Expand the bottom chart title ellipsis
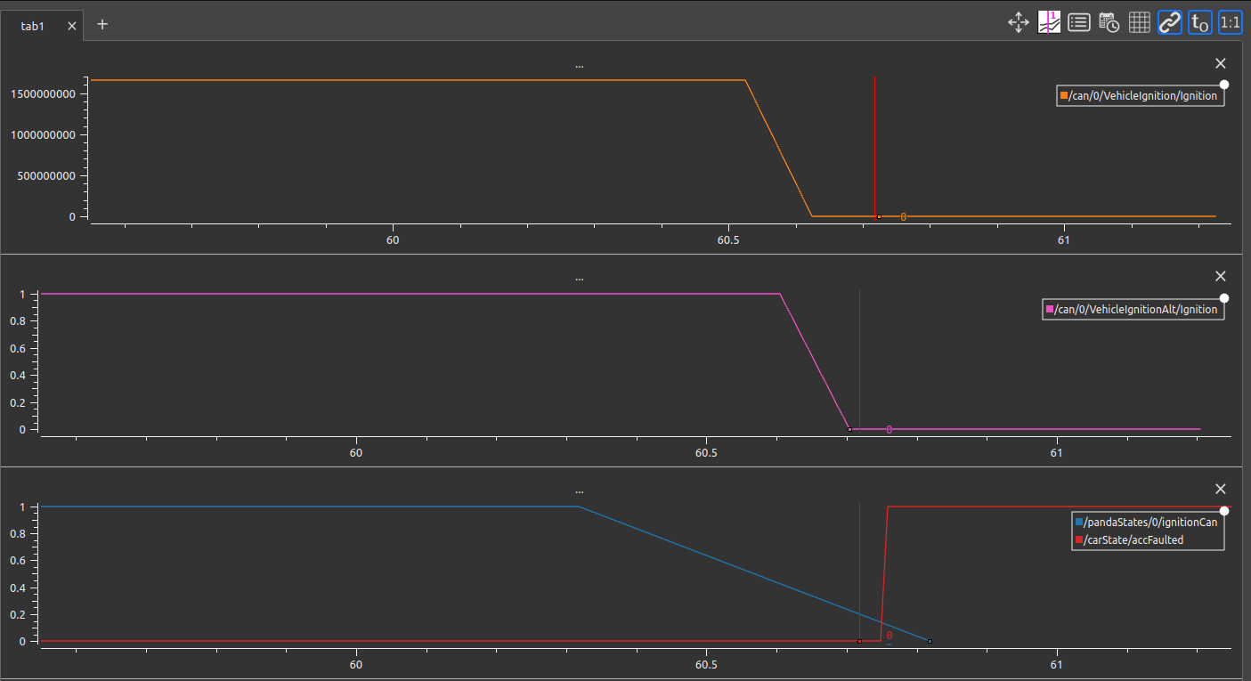1251x681 pixels. coord(579,490)
